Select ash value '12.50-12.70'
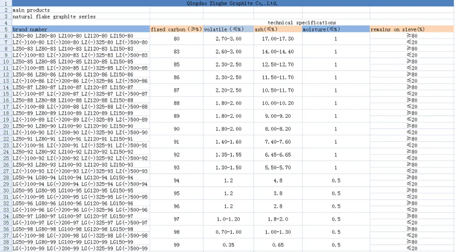 coord(278,65)
